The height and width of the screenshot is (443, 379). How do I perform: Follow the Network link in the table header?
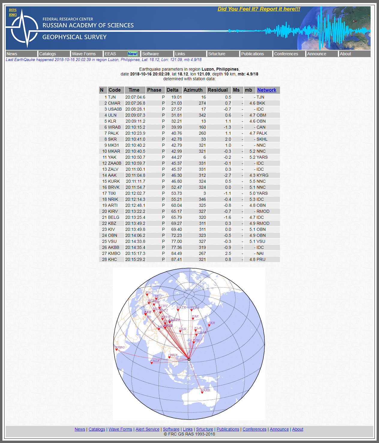(x=266, y=90)
